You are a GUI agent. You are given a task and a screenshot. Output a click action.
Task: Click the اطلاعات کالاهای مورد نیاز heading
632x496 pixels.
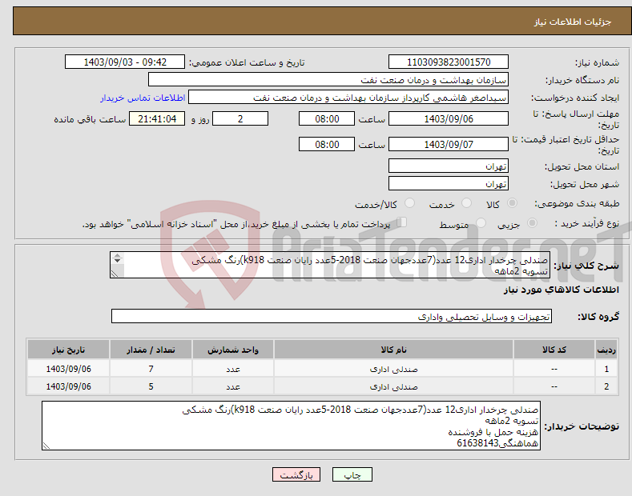[x=561, y=290]
